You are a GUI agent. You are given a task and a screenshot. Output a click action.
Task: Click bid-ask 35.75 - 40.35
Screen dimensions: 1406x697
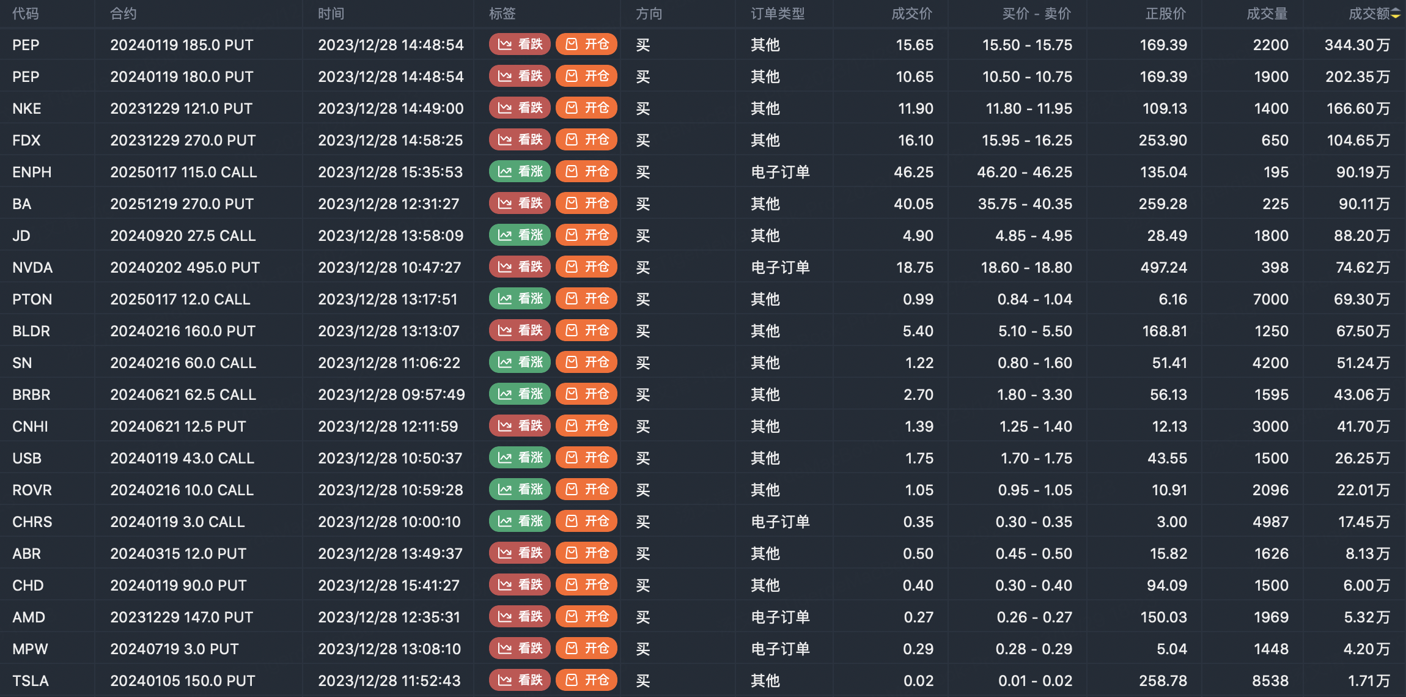tap(1025, 204)
